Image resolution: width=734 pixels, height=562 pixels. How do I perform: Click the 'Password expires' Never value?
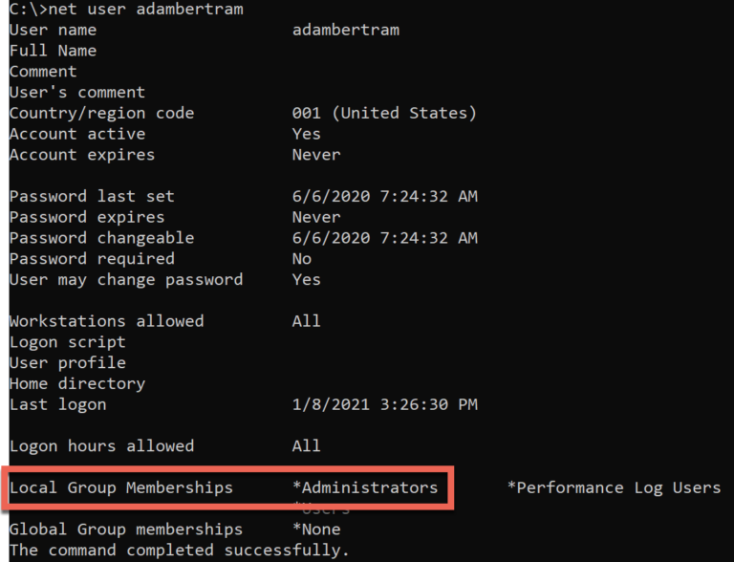316,217
